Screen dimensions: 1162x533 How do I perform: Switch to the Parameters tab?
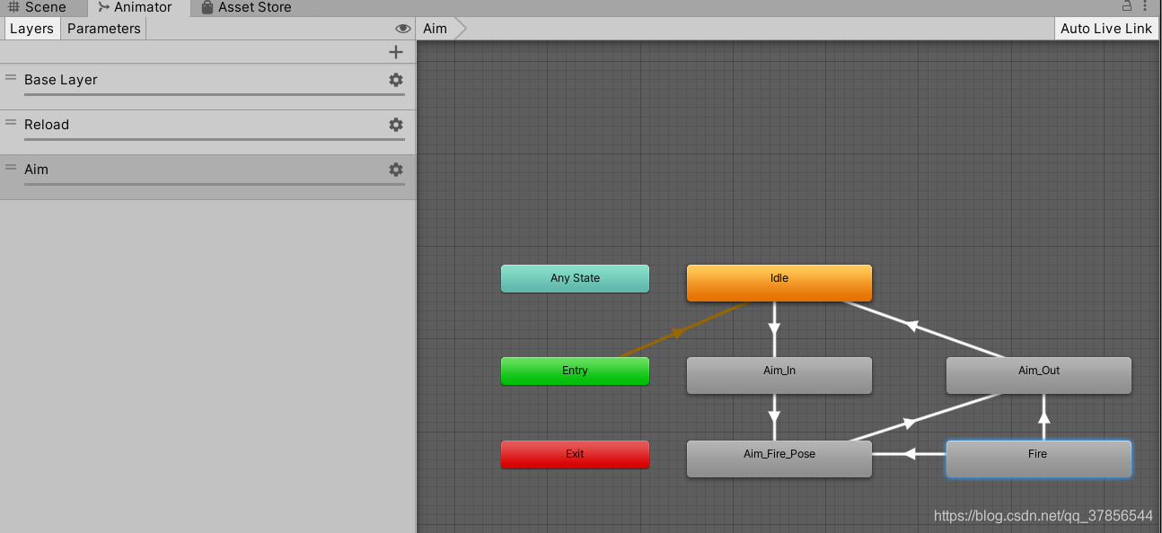tap(104, 29)
